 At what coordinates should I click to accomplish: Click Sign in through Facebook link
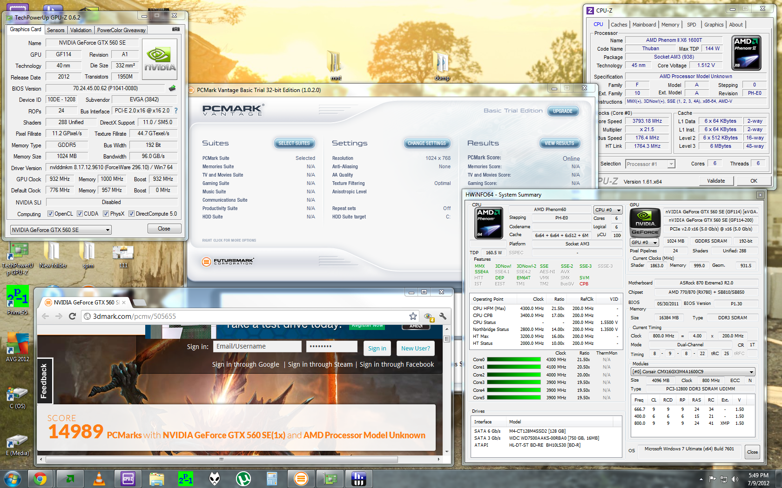397,364
